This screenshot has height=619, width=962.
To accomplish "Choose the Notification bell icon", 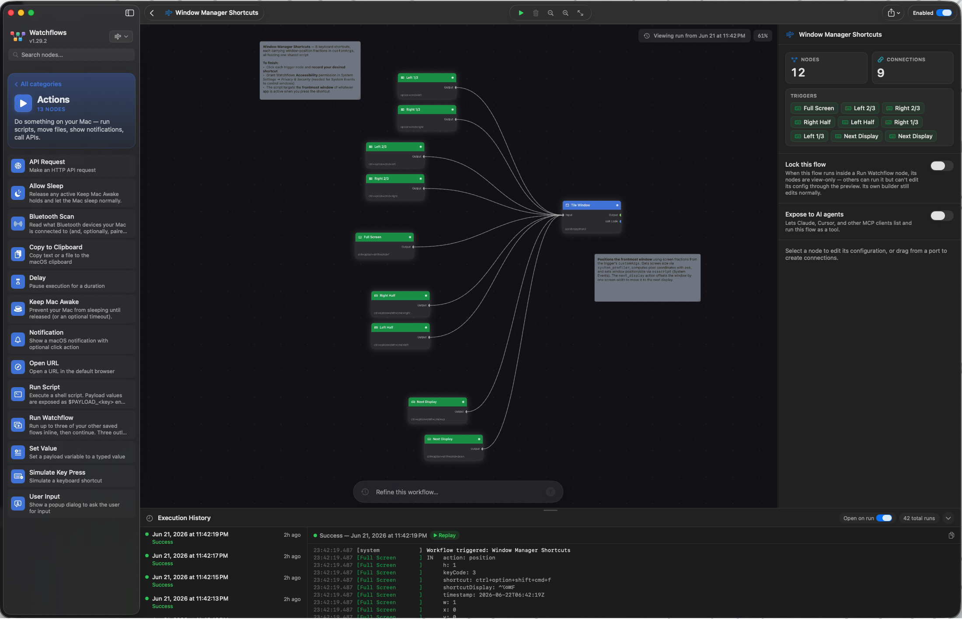I will (x=18, y=339).
